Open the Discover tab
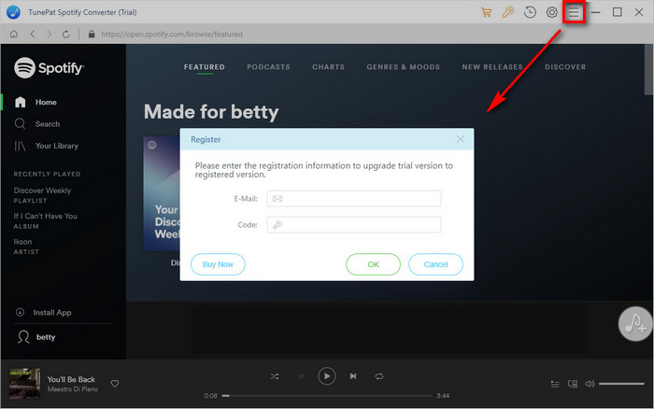Image resolution: width=654 pixels, height=409 pixels. point(565,66)
